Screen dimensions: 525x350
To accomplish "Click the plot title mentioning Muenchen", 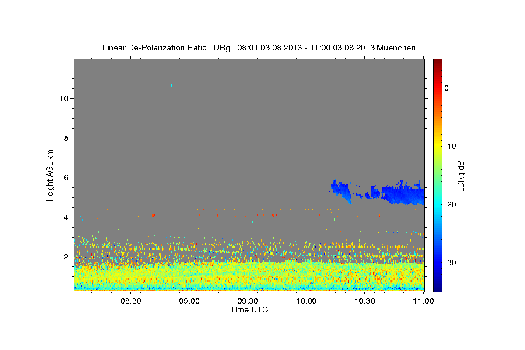I will [259, 48].
